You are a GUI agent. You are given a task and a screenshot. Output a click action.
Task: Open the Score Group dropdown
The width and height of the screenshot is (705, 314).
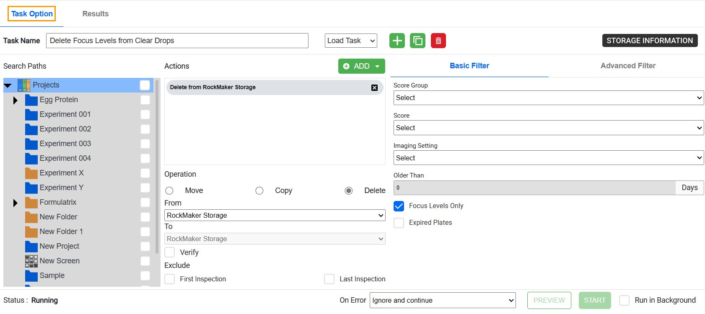click(x=548, y=98)
